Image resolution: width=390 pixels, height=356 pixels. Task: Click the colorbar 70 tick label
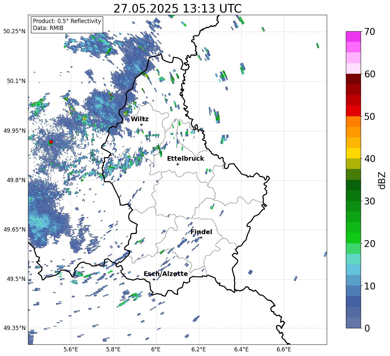(x=370, y=32)
